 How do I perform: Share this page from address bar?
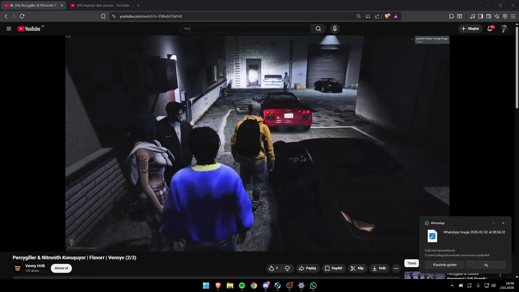(x=377, y=16)
